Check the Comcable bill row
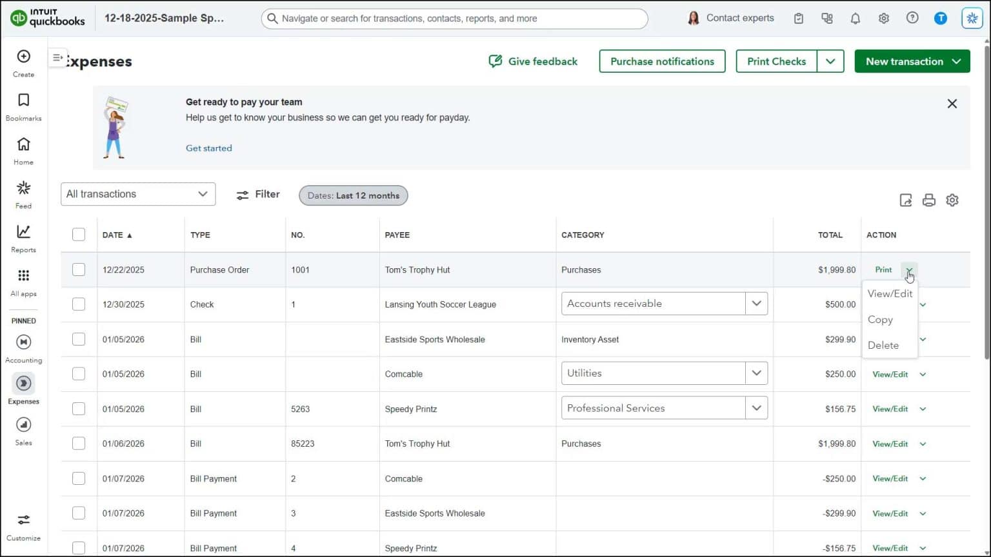The width and height of the screenshot is (991, 557). 78,374
